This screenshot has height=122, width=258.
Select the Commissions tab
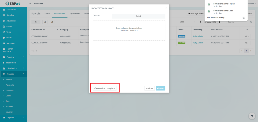(60, 14)
